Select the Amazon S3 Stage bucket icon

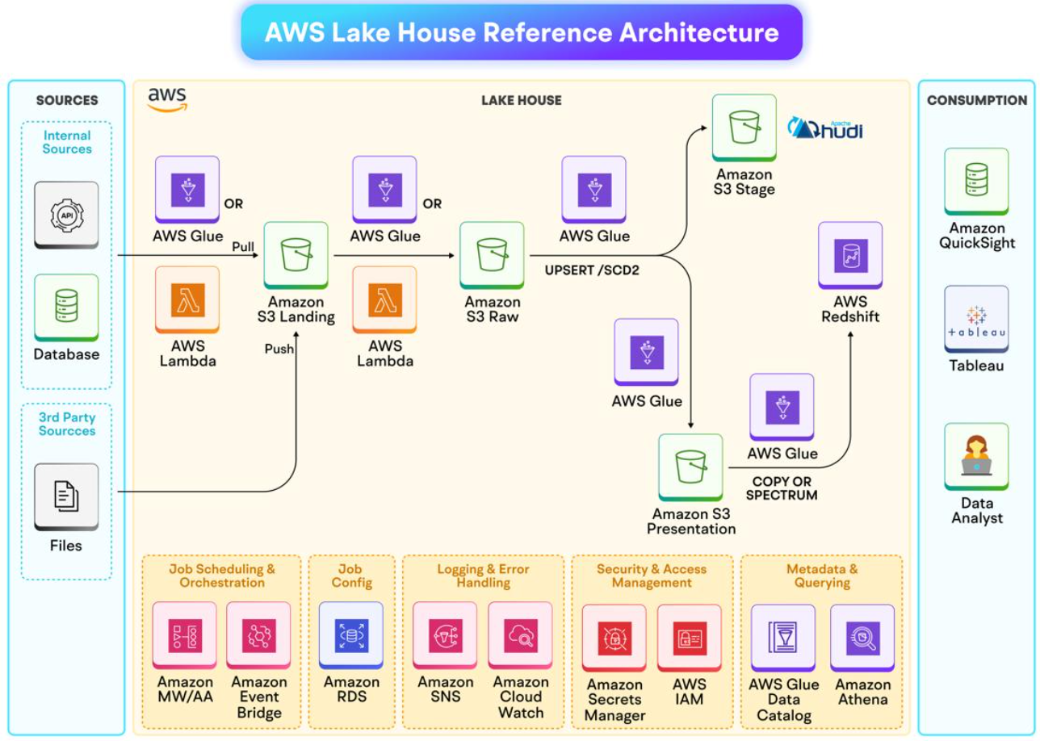tap(744, 128)
